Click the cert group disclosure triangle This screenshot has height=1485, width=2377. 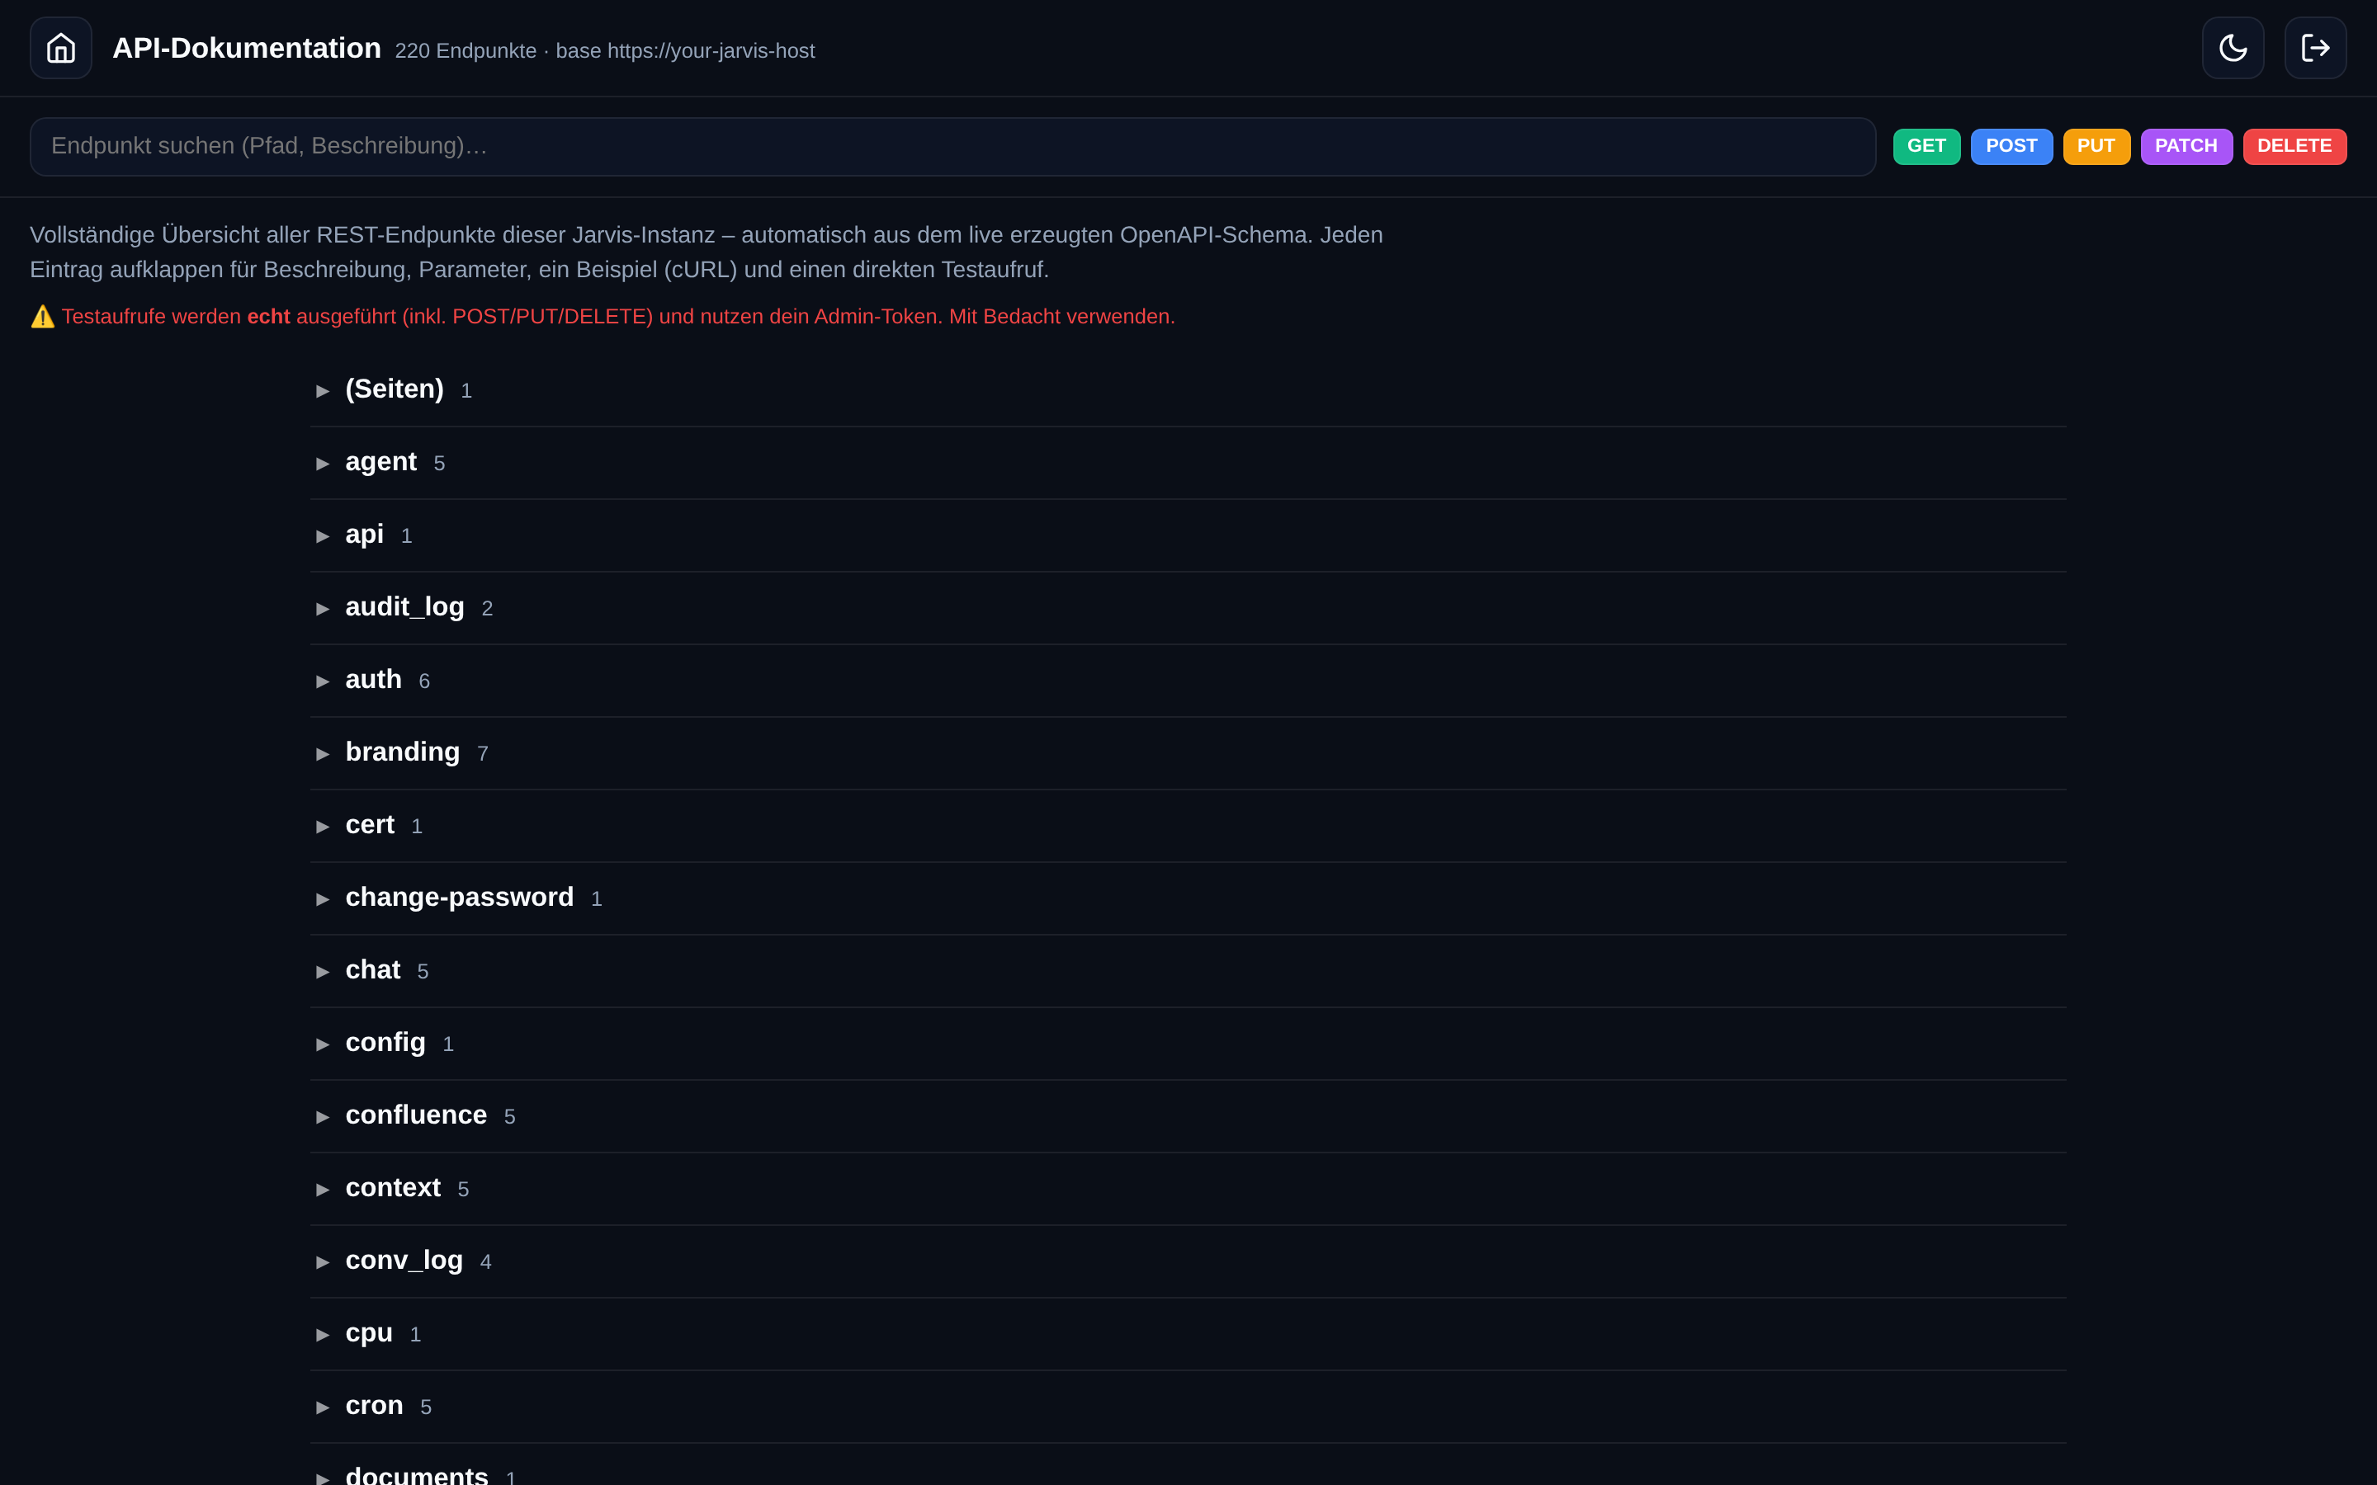[x=322, y=827]
